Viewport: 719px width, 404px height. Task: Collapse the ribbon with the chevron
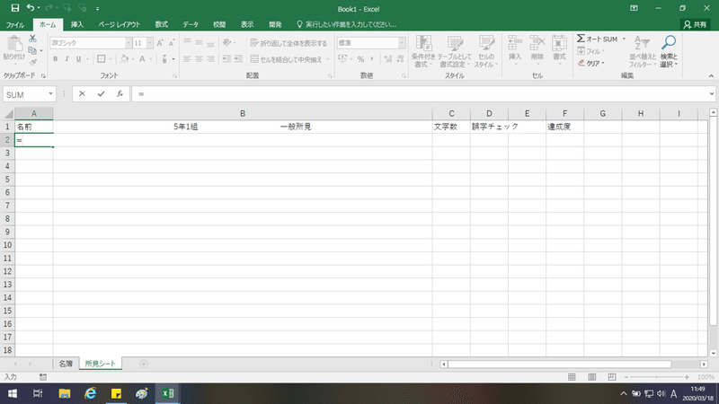pyautogui.click(x=711, y=76)
